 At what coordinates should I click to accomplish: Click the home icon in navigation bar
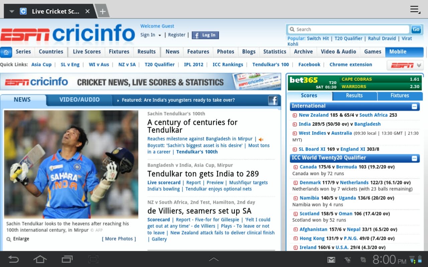[6, 52]
